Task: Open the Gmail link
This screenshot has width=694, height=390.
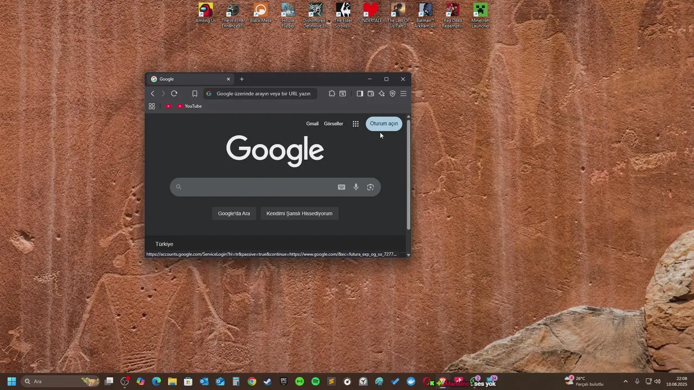Action: [x=312, y=123]
